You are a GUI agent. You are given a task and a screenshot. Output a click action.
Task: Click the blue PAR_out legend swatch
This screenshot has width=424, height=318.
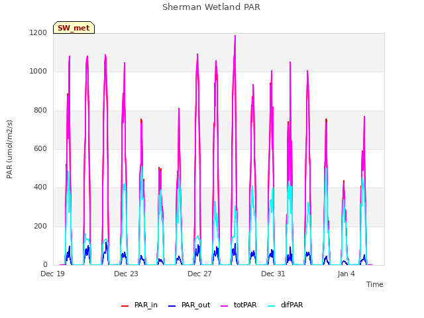click(x=172, y=305)
